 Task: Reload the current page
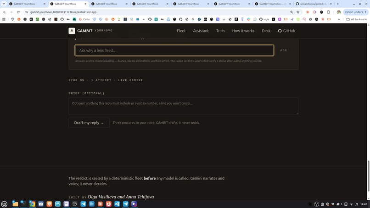tap(18, 12)
